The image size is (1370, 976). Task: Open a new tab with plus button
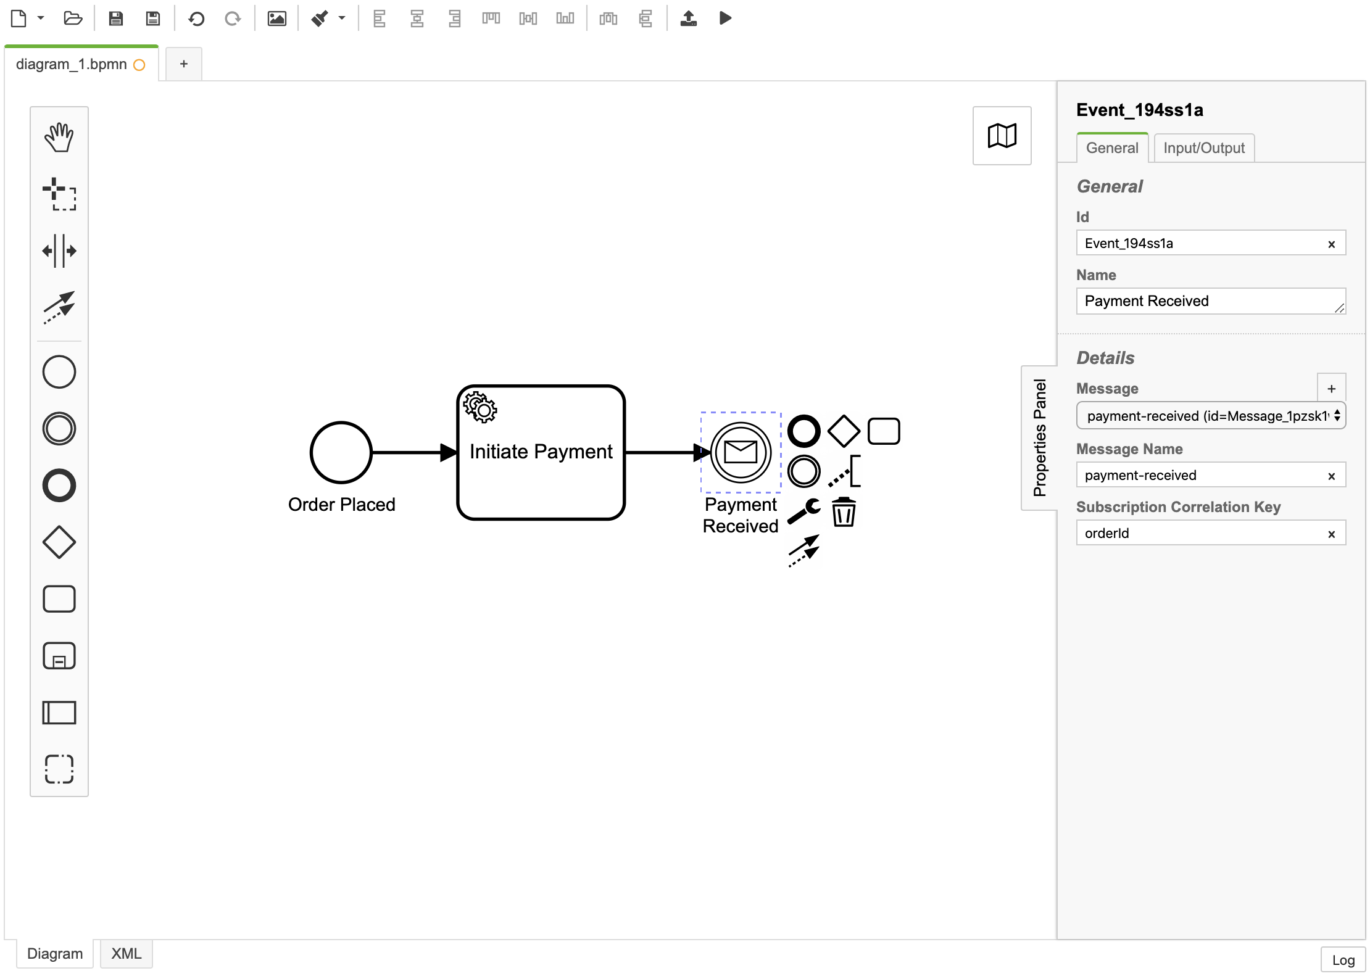183,64
